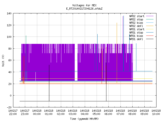
Task: Click the black NPD1 defl spike near 05:48
Action: point(106,77)
